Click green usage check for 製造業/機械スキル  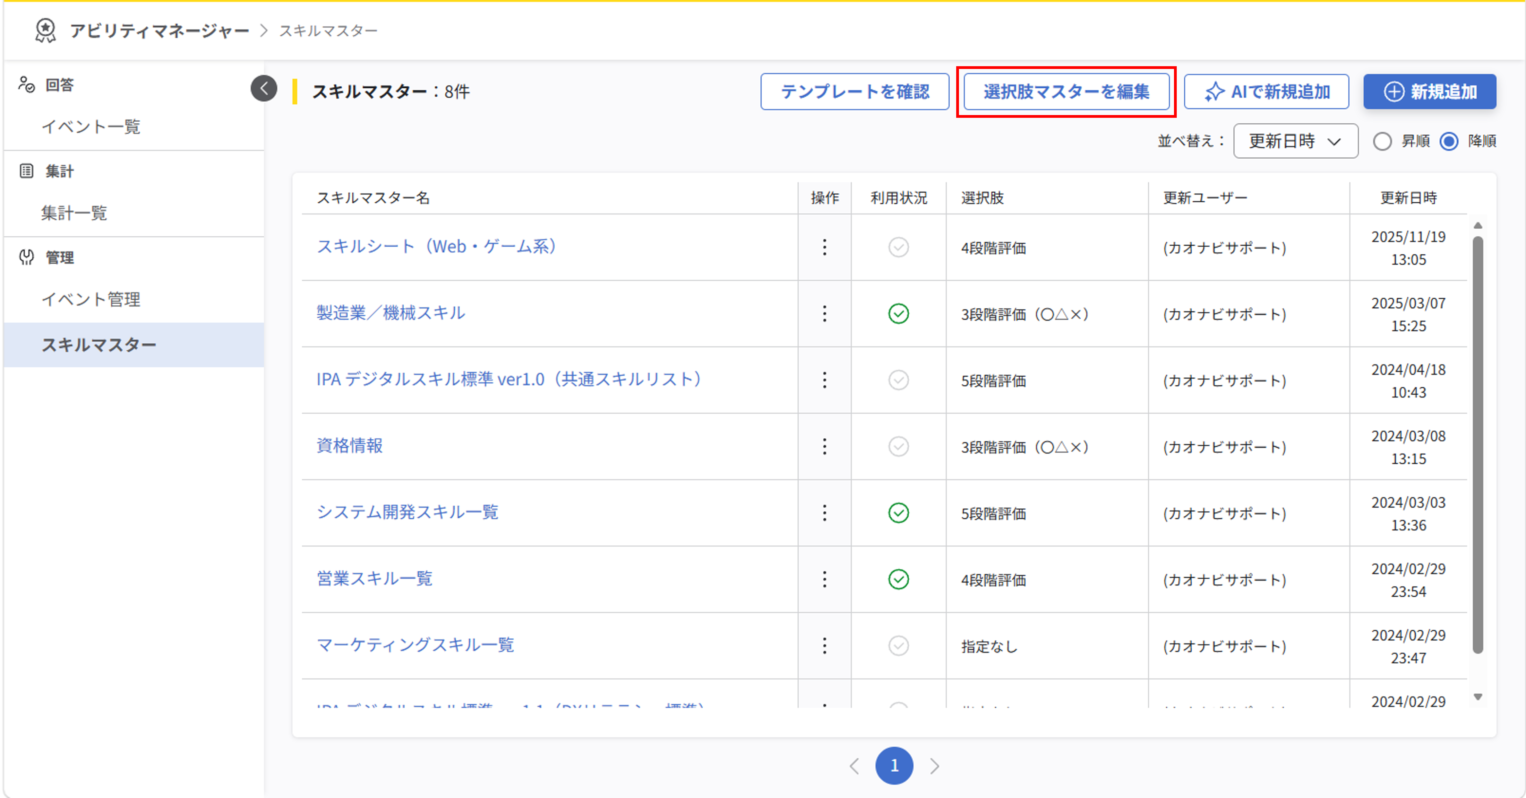pyautogui.click(x=899, y=313)
